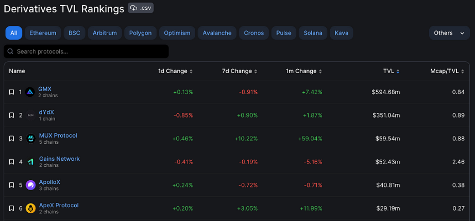475x221 pixels.
Task: Click the dYdX protocol logo icon
Action: [30, 115]
